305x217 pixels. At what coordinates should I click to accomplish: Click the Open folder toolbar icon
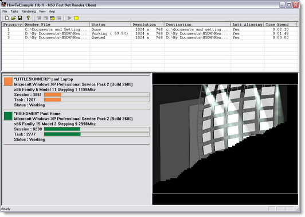pos(13,18)
